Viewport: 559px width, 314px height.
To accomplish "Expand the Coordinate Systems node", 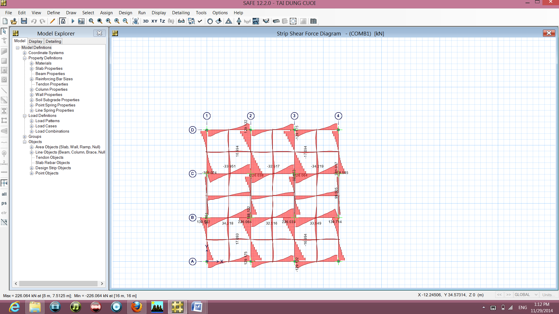I will click(x=25, y=53).
